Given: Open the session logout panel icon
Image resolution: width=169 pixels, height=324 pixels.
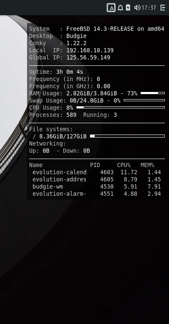Looking at the screenshot, I should point(163,8).
